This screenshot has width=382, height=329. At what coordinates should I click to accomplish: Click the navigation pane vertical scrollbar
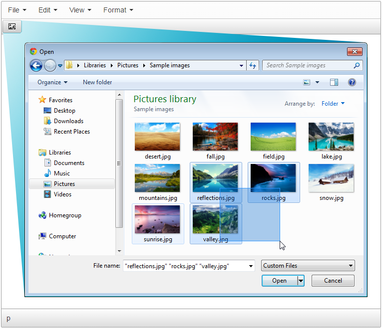point(119,164)
